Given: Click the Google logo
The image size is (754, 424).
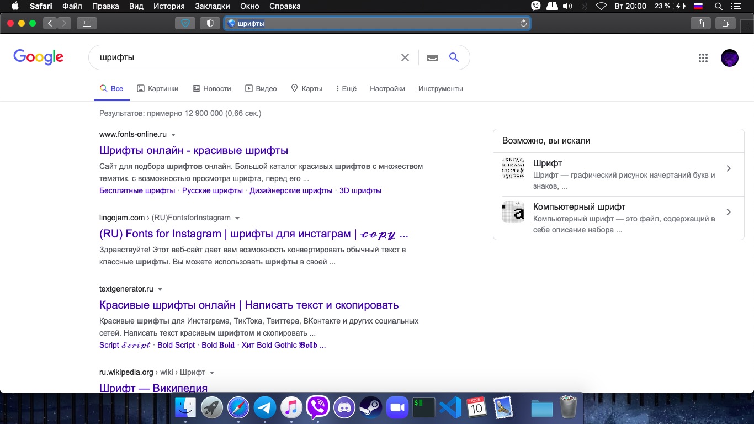Looking at the screenshot, I should click(x=39, y=57).
